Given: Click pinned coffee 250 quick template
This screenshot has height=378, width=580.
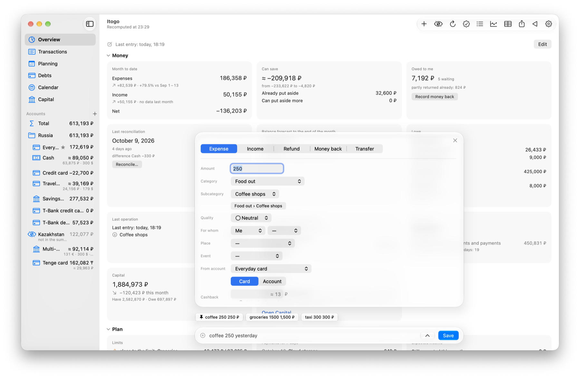Looking at the screenshot, I should (x=219, y=317).
